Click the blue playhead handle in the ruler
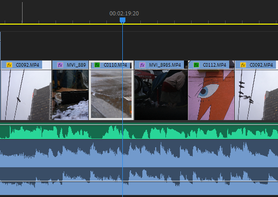The height and width of the screenshot is (197, 278). pos(122,20)
